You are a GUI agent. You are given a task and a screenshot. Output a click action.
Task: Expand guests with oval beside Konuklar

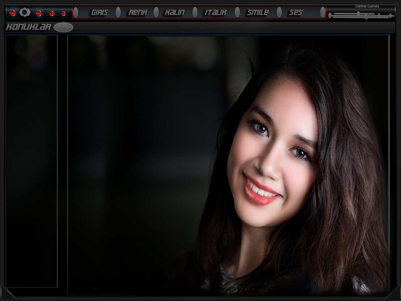click(x=63, y=28)
